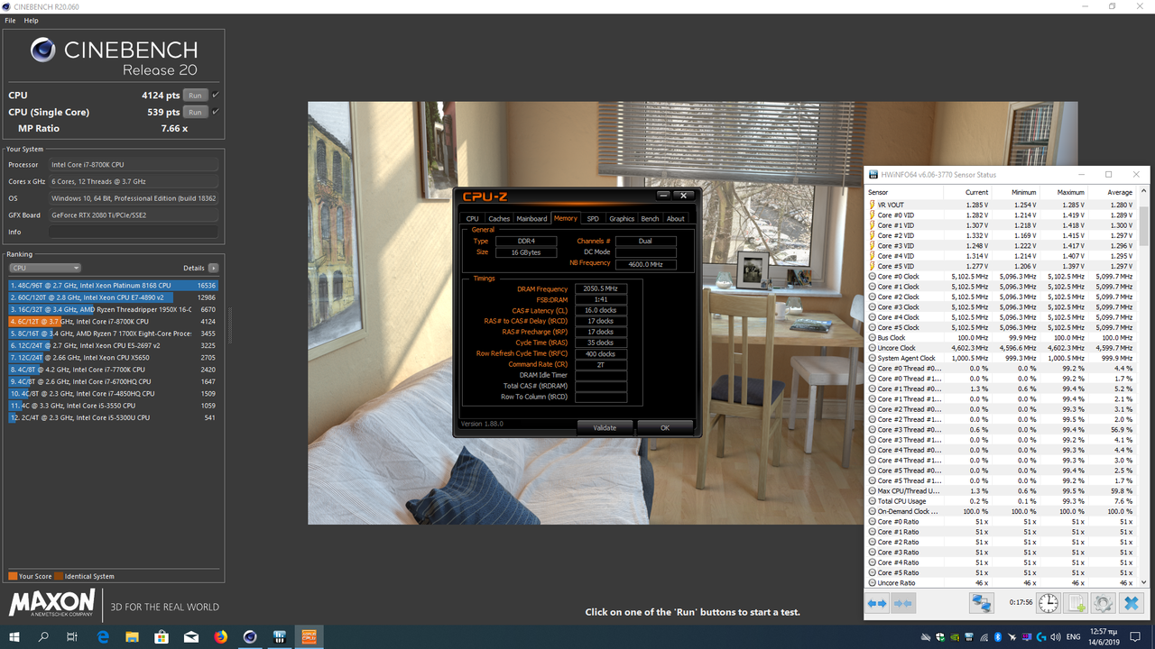
Task: Open volume speaker tray icon
Action: 1056,637
